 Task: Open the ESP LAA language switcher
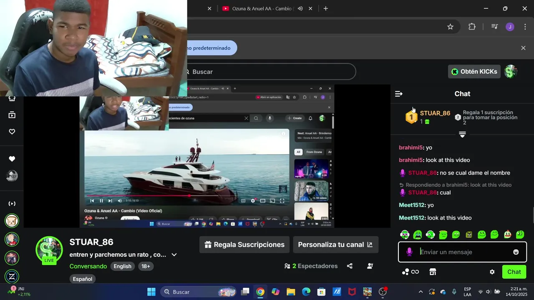click(x=467, y=292)
